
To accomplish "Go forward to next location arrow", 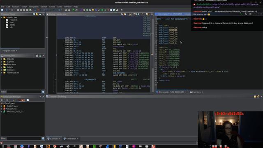I will tap(12, 10).
